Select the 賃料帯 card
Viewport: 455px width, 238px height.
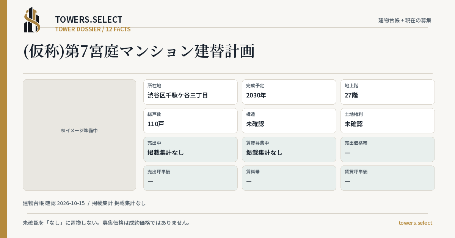[289, 178]
